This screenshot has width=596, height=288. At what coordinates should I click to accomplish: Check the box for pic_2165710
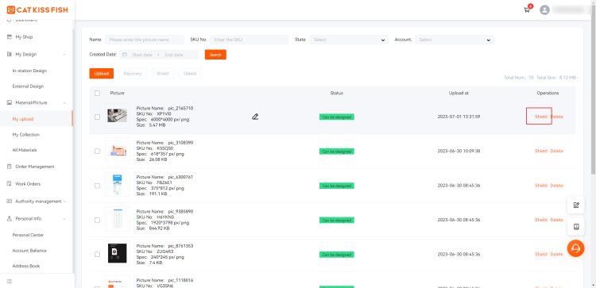tap(97, 117)
